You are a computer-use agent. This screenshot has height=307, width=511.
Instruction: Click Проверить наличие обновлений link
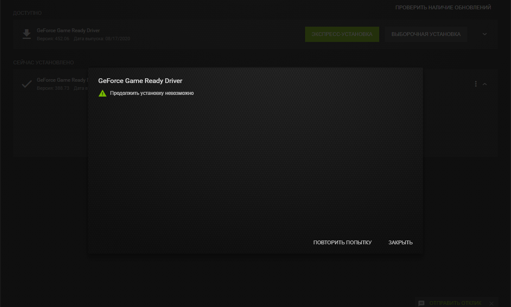click(x=443, y=8)
